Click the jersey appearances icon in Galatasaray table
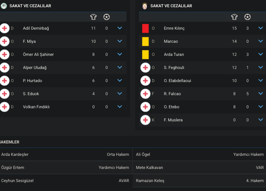Image resolution: width=266 pixels, height=191 pixels. point(234,17)
